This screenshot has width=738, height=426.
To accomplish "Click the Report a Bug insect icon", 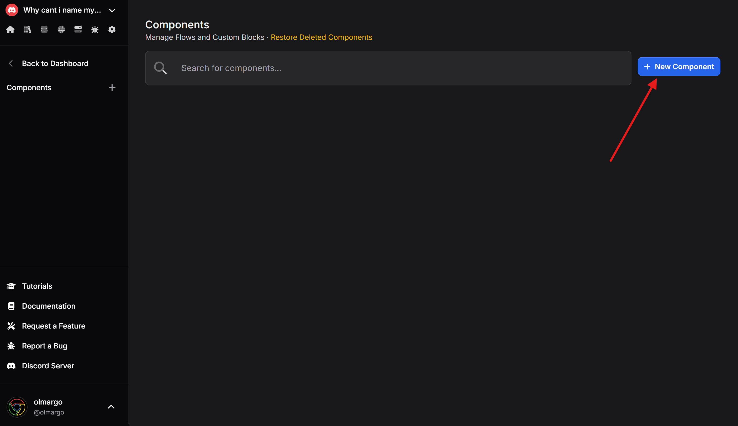I will click(11, 346).
